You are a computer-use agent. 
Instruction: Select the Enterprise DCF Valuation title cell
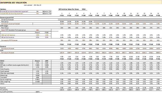pyautogui.click(x=13, y=3)
